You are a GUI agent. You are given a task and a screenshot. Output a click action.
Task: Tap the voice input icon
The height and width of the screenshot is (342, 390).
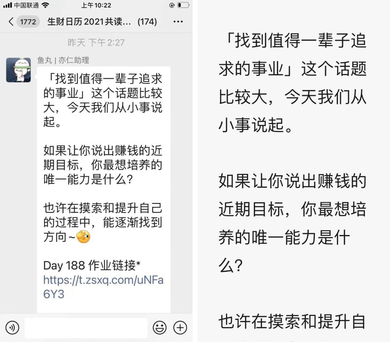tap(12, 327)
